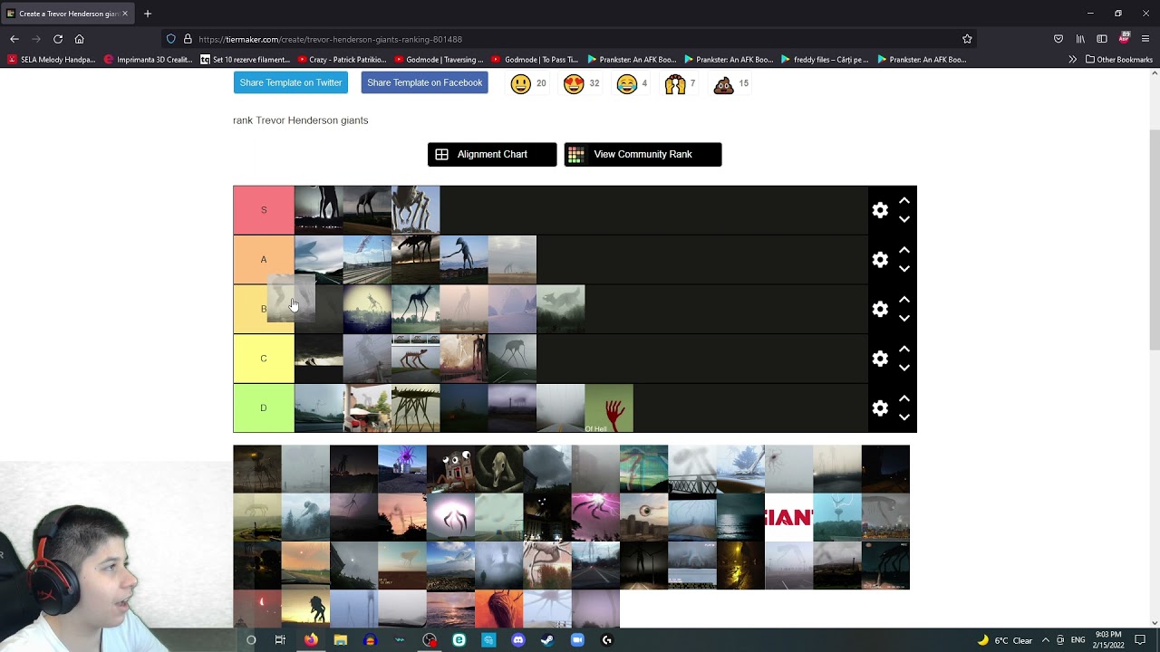The height and width of the screenshot is (652, 1160).
Task: Click the pink S tier label
Action: pyautogui.click(x=264, y=210)
